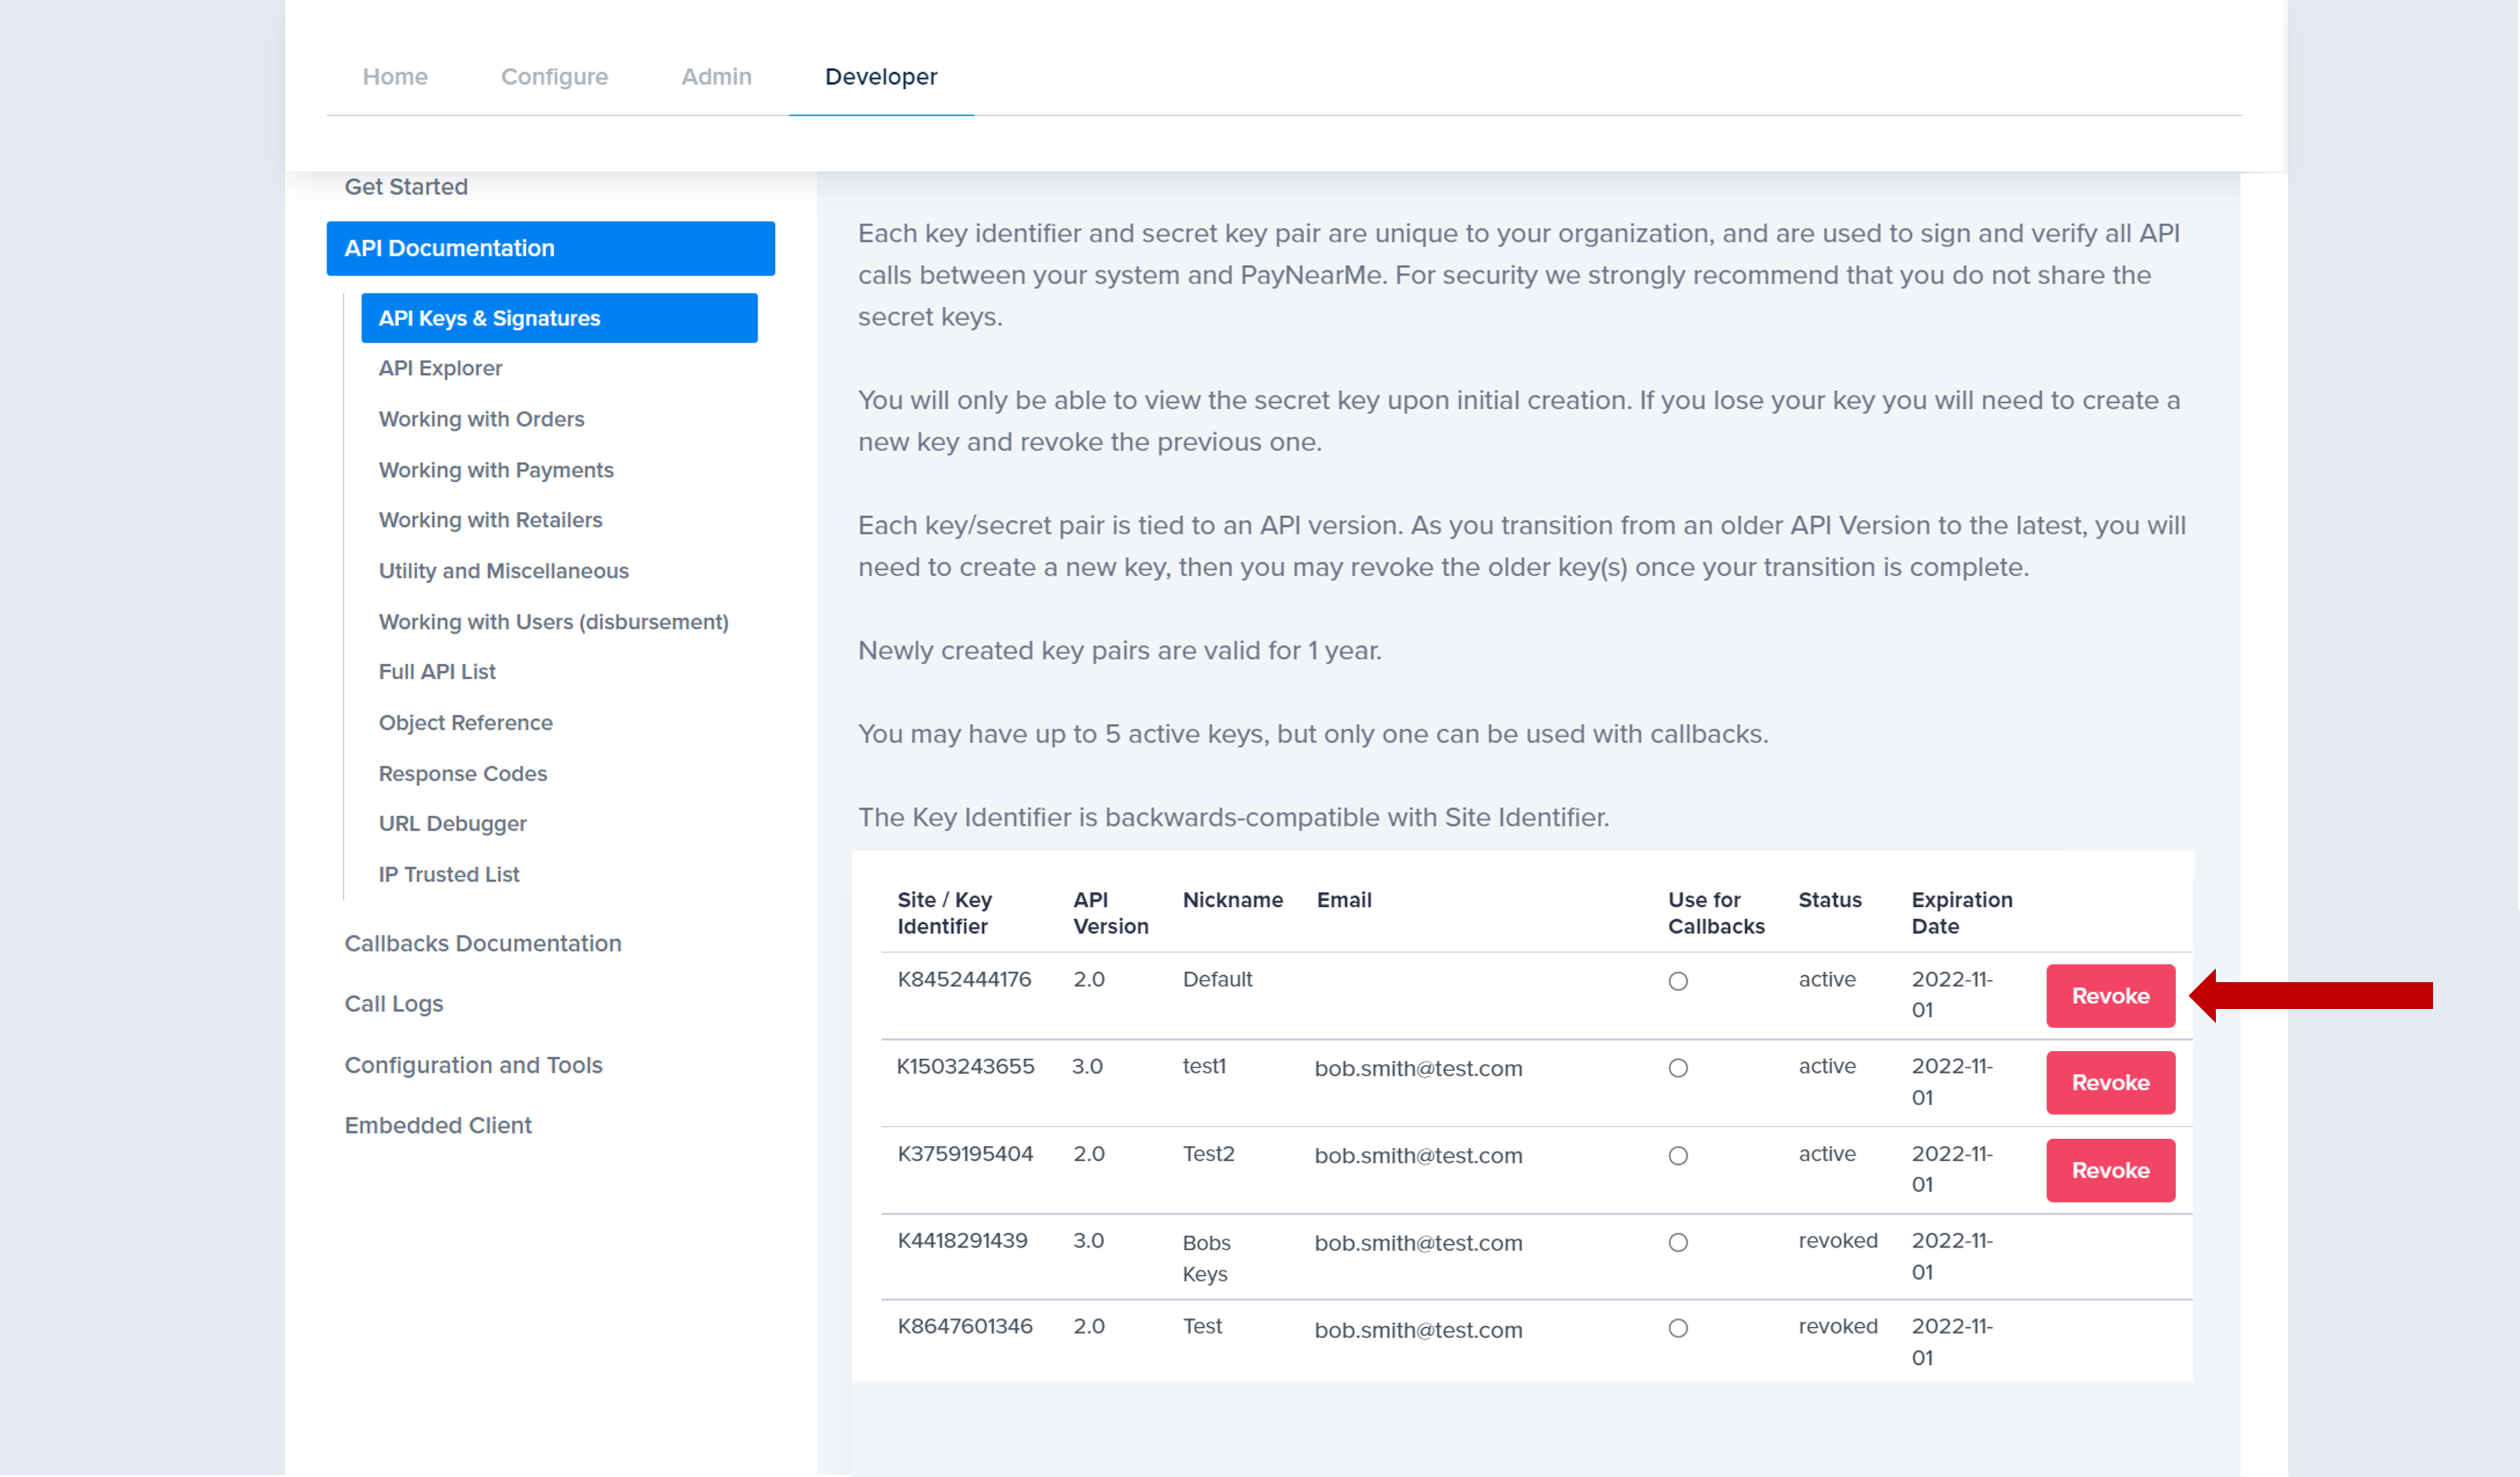This screenshot has height=1477, width=2520.
Task: Open the IP Trusted List page
Action: click(448, 874)
